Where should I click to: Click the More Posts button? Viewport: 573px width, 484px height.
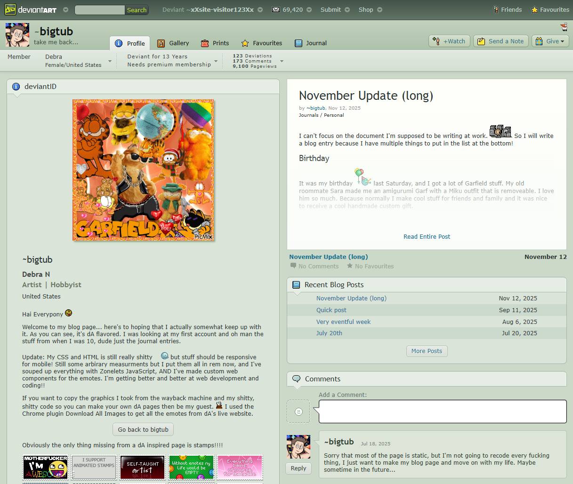point(427,351)
